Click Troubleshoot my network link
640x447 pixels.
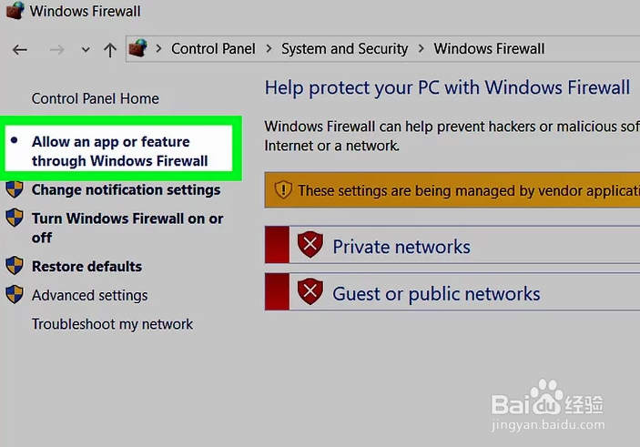(112, 324)
